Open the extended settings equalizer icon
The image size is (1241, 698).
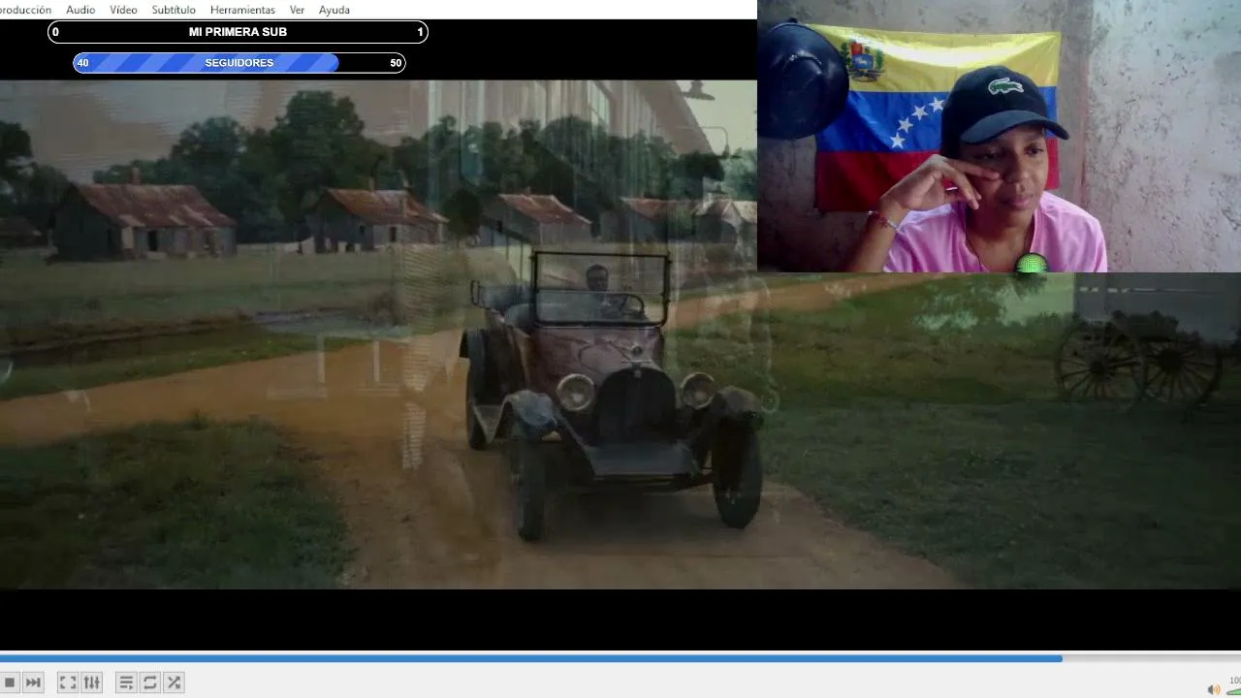(92, 682)
